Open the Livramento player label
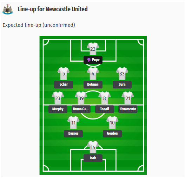 128,109
